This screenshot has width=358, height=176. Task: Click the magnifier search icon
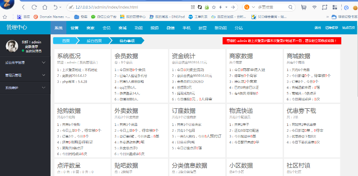(x=290, y=7)
